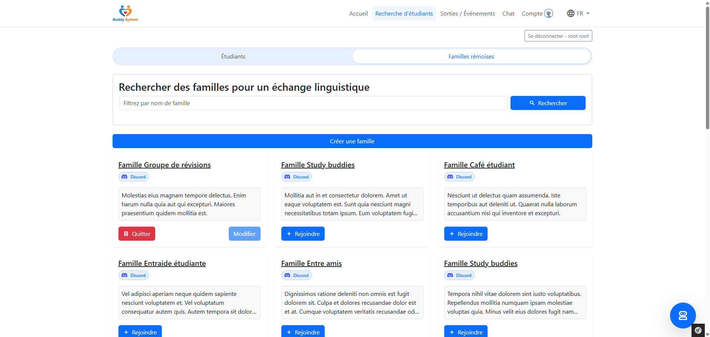
Task: Click the Créer une famille button
Action: (x=352, y=141)
